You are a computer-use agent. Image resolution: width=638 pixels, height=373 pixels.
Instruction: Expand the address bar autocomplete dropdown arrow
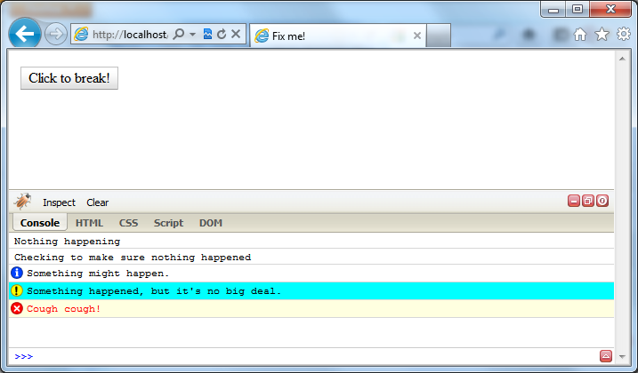192,35
